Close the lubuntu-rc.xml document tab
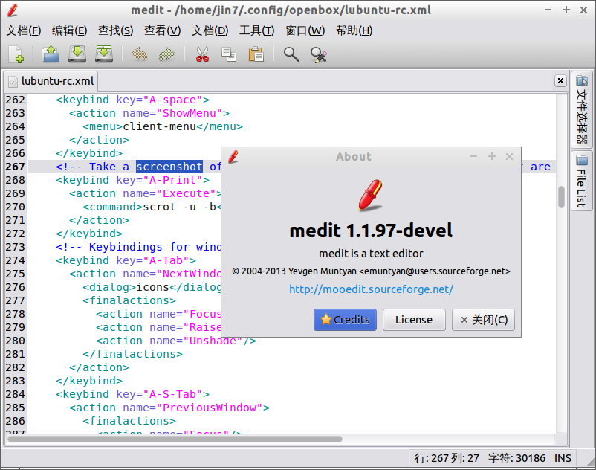The width and height of the screenshot is (596, 470). point(560,80)
